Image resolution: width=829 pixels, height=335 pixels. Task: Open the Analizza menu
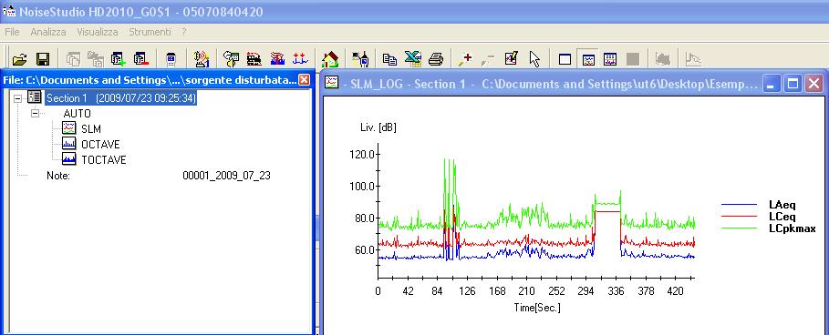[x=48, y=32]
